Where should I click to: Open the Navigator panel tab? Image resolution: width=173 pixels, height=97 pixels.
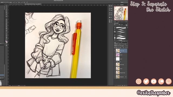tap(122, 5)
